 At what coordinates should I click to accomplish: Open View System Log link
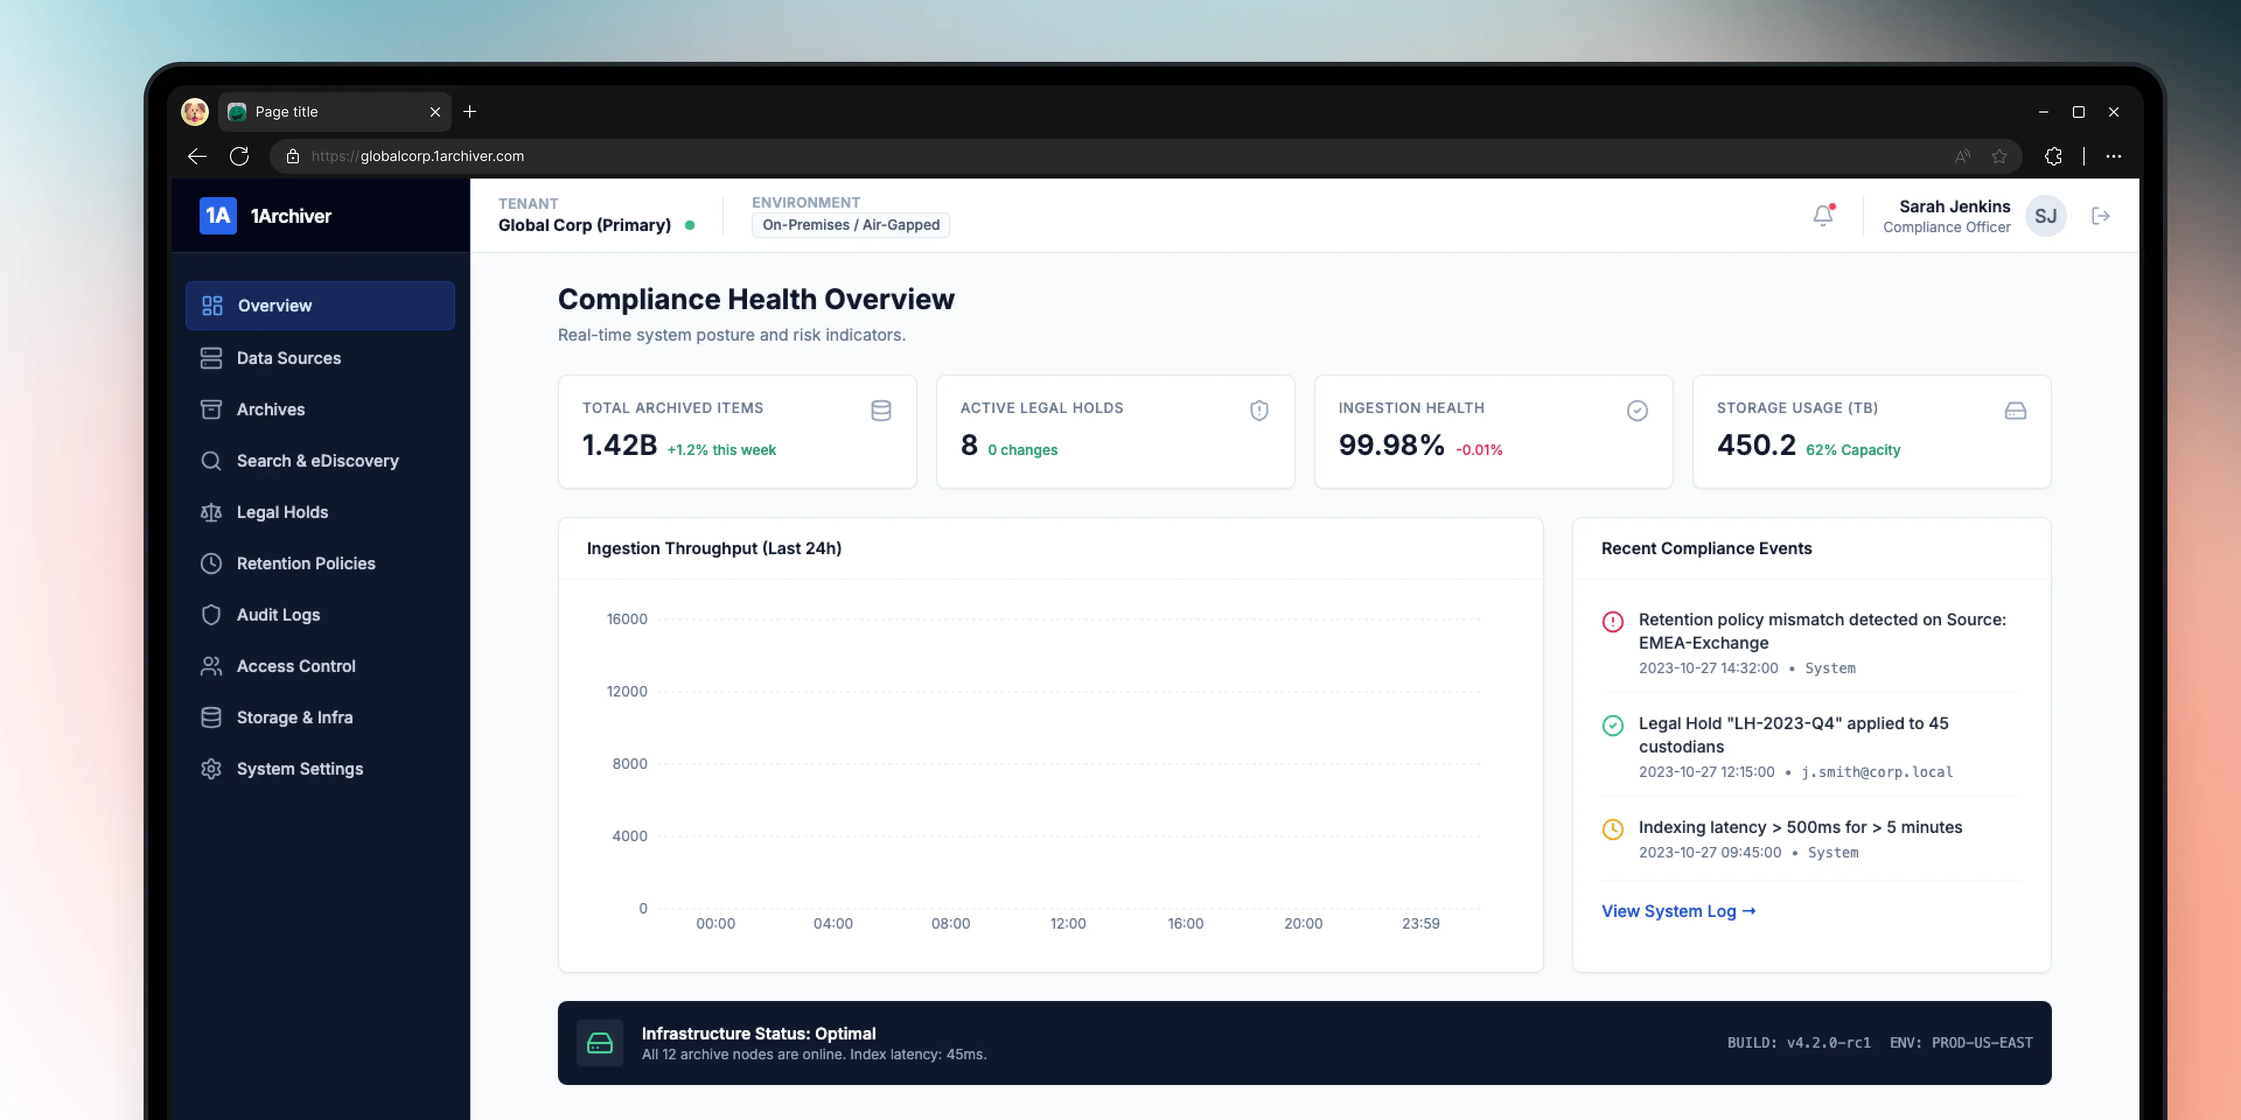coord(1678,911)
